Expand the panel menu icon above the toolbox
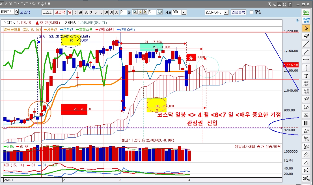 click(297, 21)
